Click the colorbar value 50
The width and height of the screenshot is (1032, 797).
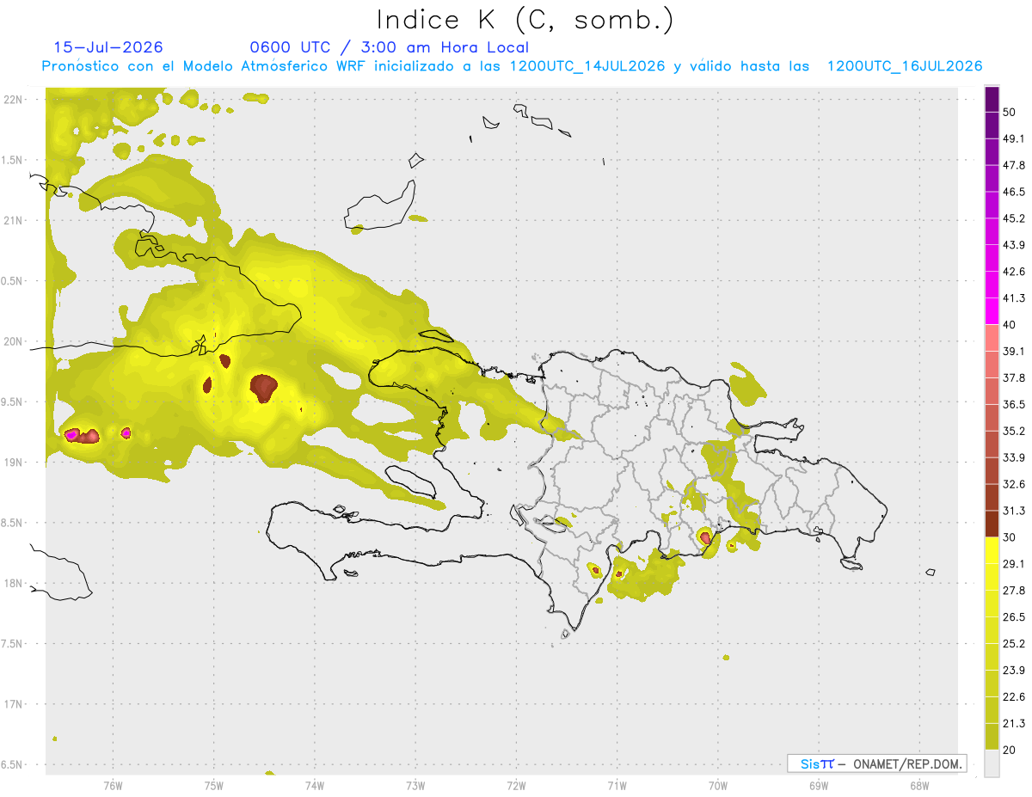tap(1009, 112)
